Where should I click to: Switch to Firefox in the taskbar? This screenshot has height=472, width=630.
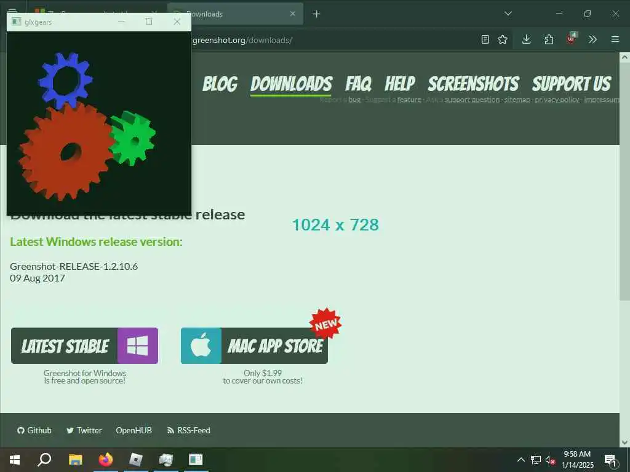[x=106, y=460]
